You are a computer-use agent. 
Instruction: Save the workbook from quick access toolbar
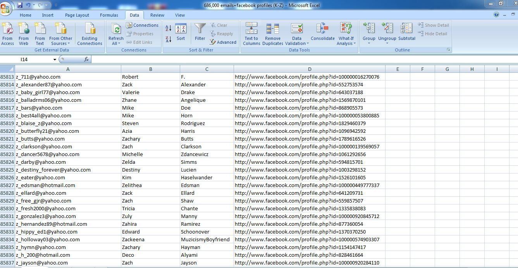click(x=20, y=5)
